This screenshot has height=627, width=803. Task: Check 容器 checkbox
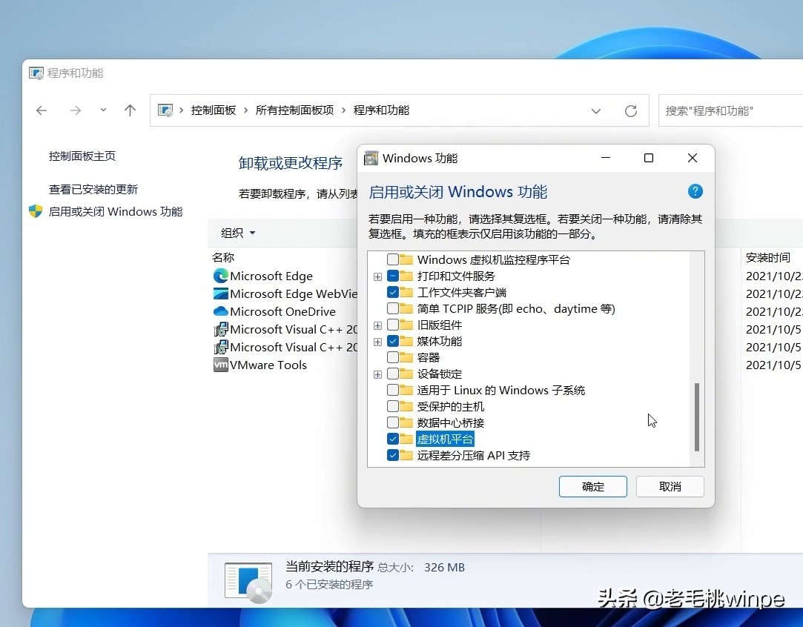pos(393,357)
